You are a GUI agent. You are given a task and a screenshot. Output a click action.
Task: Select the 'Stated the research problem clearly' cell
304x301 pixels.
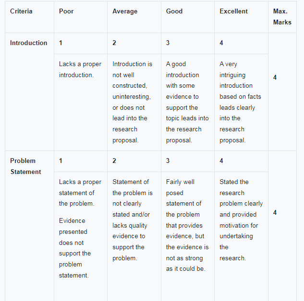click(241, 220)
